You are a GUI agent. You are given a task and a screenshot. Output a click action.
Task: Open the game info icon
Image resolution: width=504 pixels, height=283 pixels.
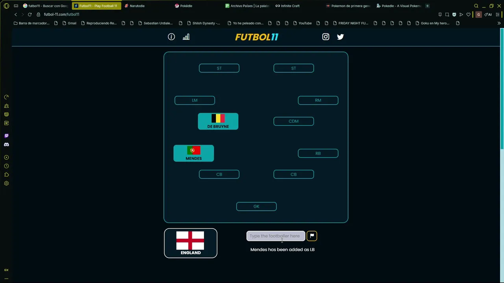pyautogui.click(x=171, y=37)
